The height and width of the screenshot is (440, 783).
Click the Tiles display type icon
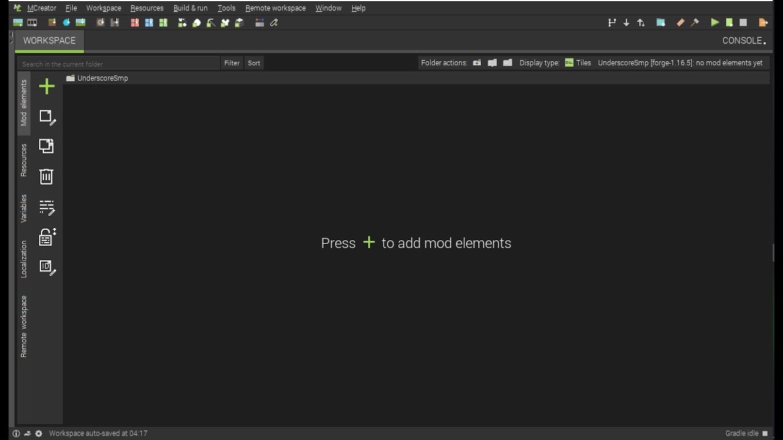(569, 62)
